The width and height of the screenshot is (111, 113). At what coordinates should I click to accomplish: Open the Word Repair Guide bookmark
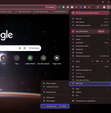pos(41,12)
